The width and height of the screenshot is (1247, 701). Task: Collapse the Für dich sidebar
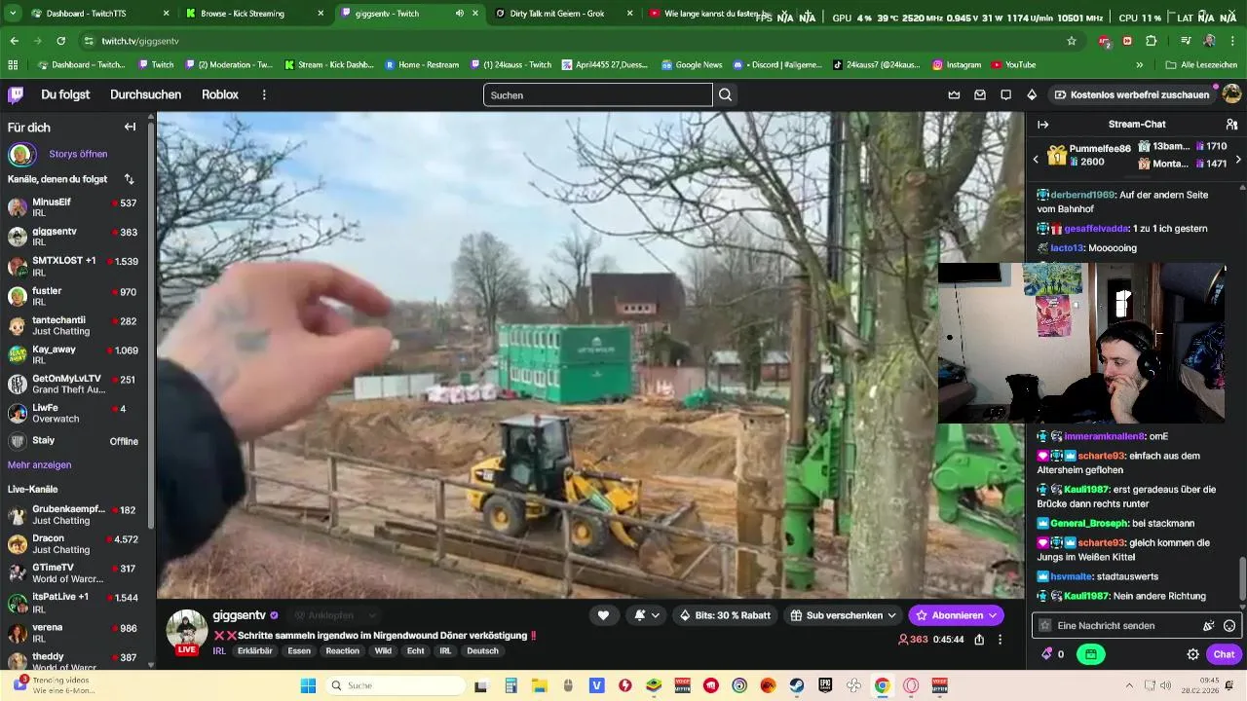coord(130,127)
